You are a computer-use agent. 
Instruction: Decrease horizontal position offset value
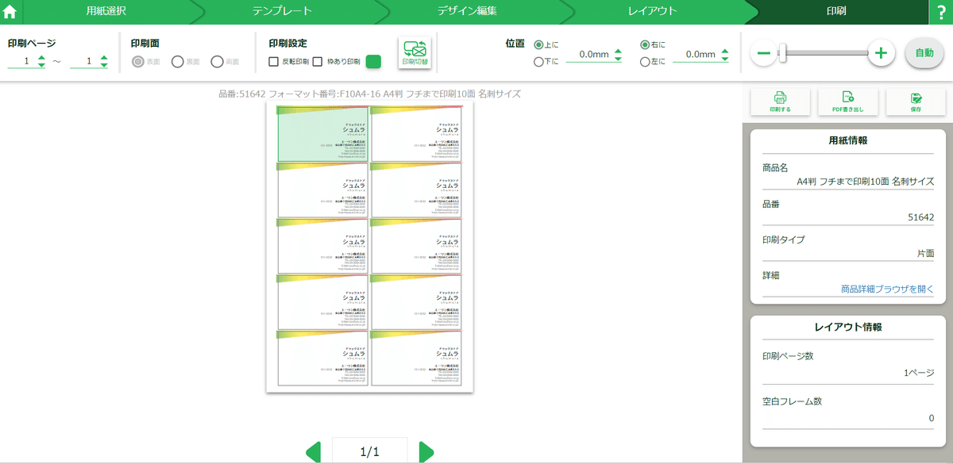(x=725, y=58)
